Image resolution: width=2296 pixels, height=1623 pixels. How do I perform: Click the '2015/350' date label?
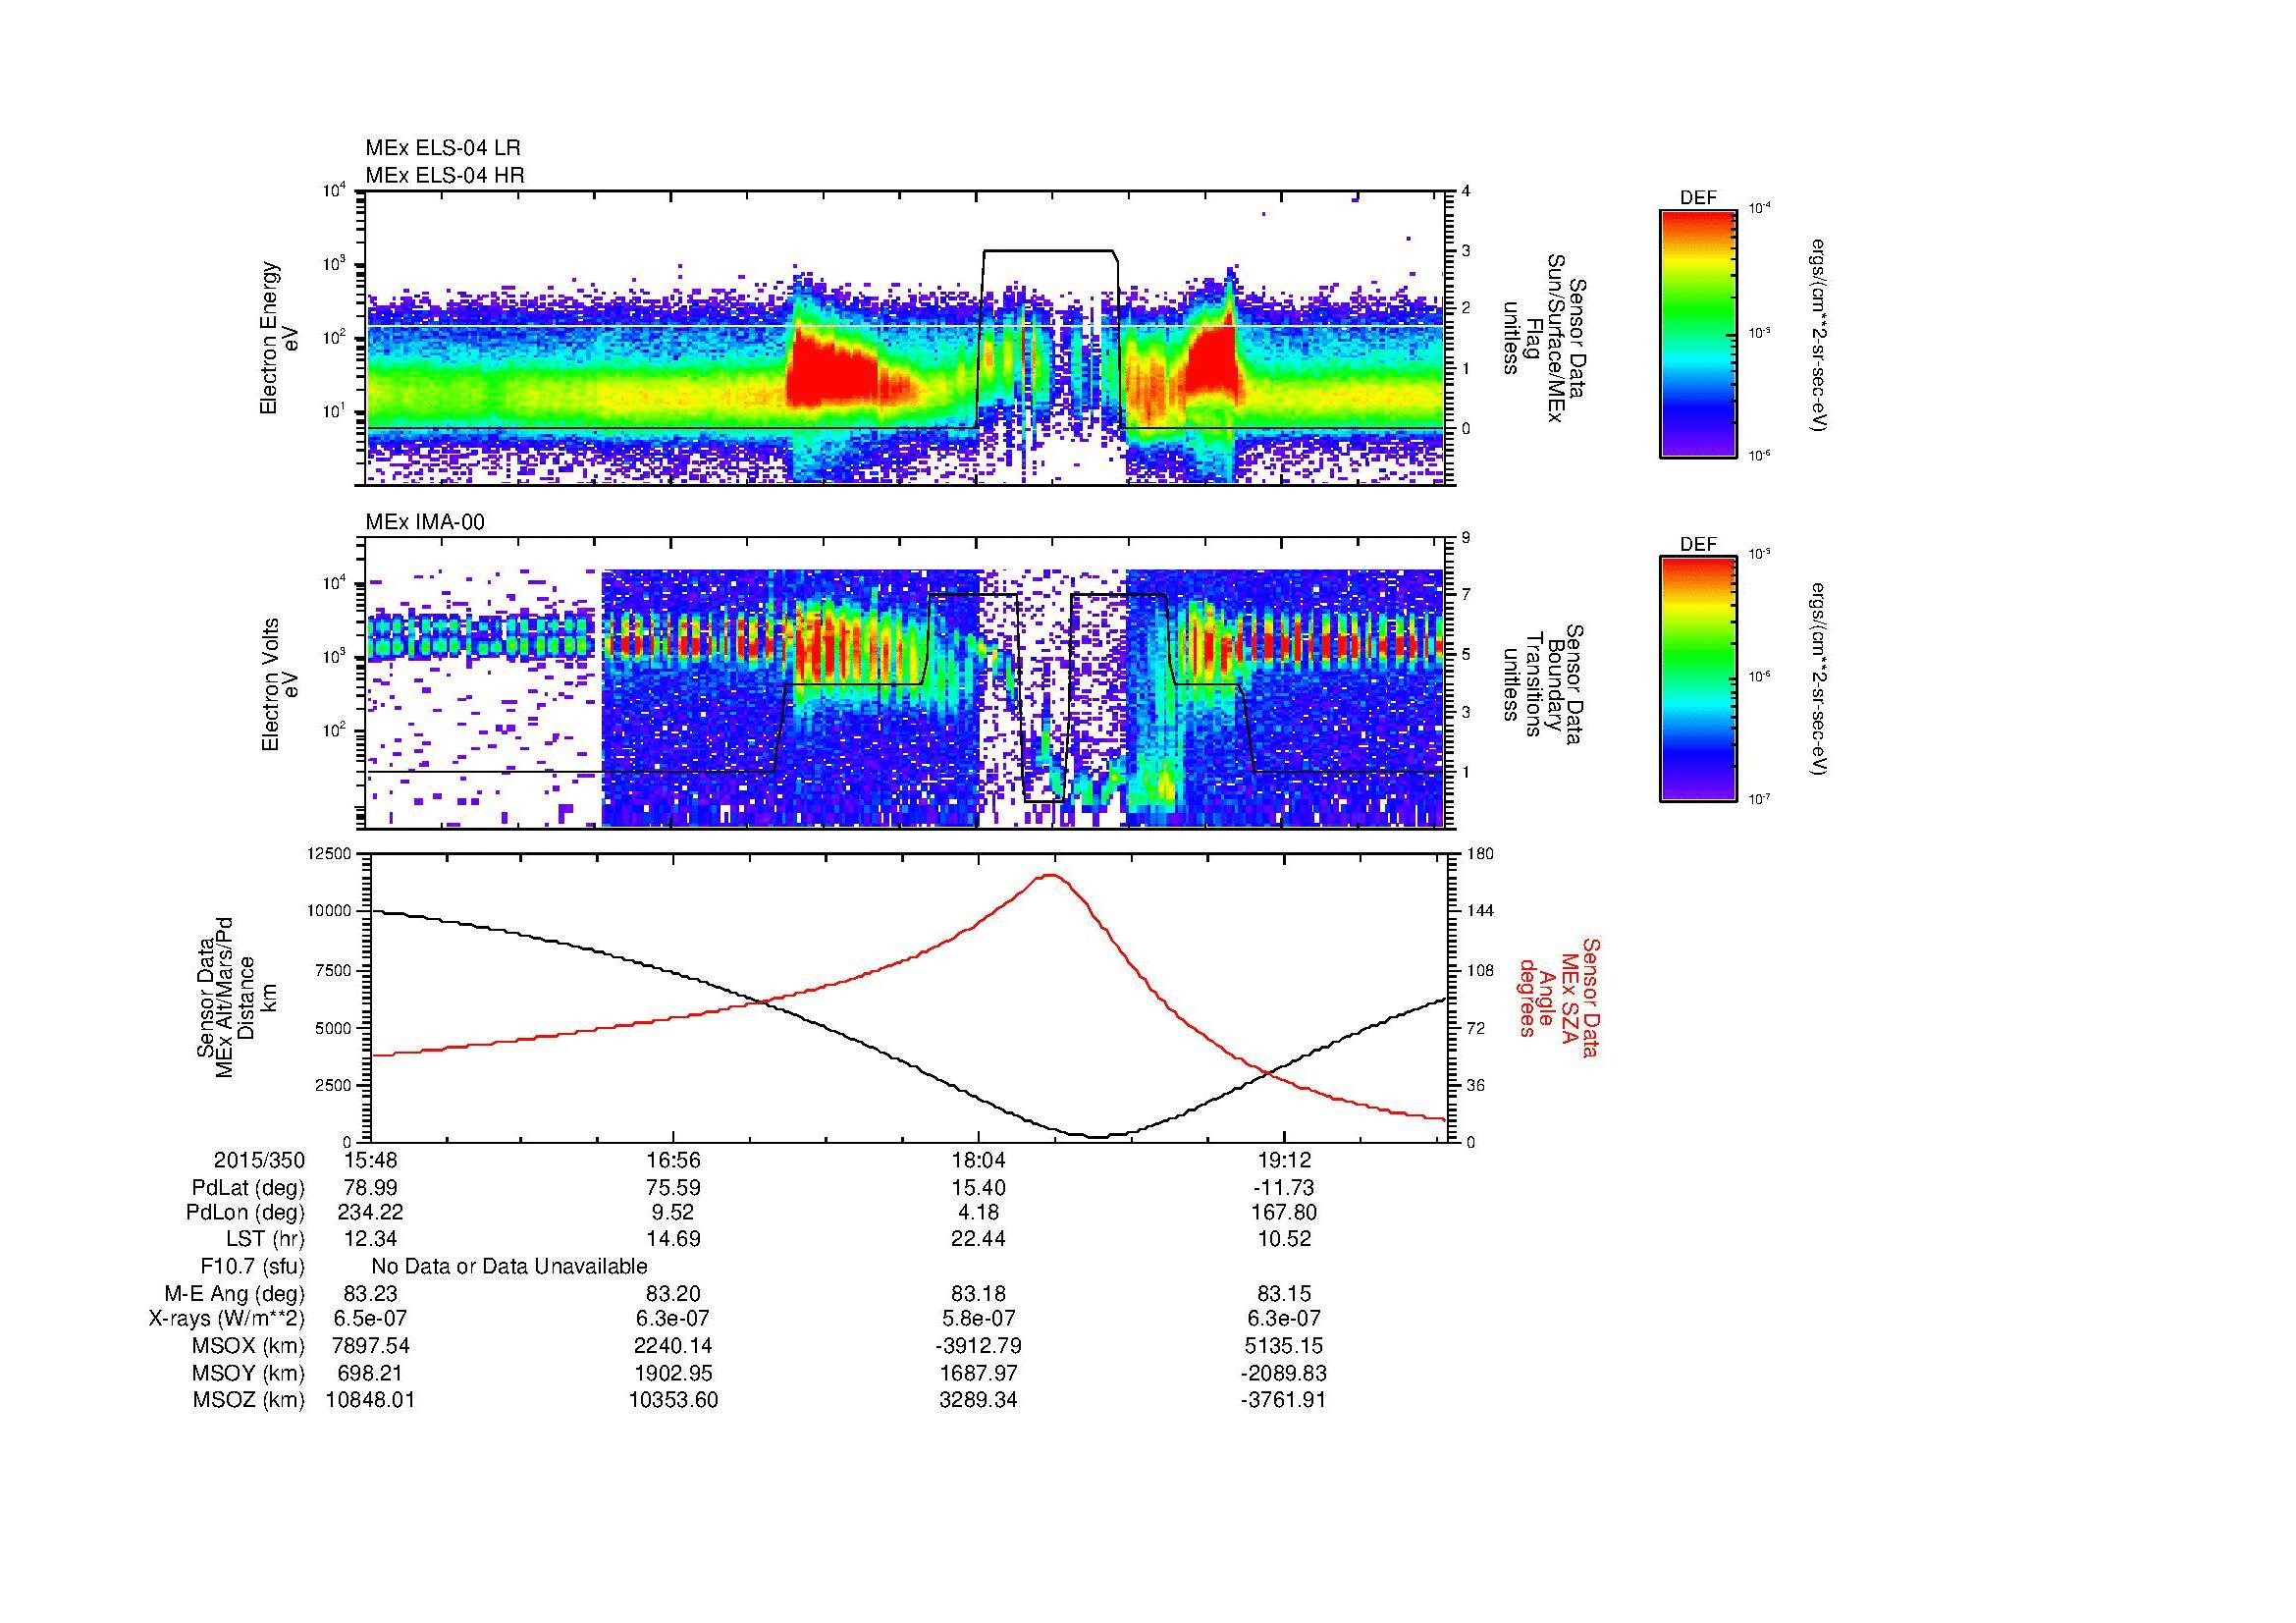click(259, 1160)
